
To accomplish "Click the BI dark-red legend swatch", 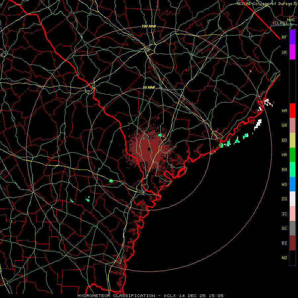I will 292,243.
